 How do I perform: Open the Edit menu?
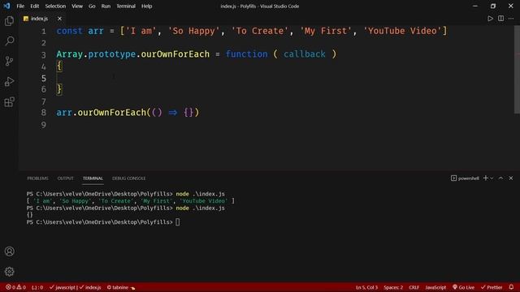coord(34,6)
